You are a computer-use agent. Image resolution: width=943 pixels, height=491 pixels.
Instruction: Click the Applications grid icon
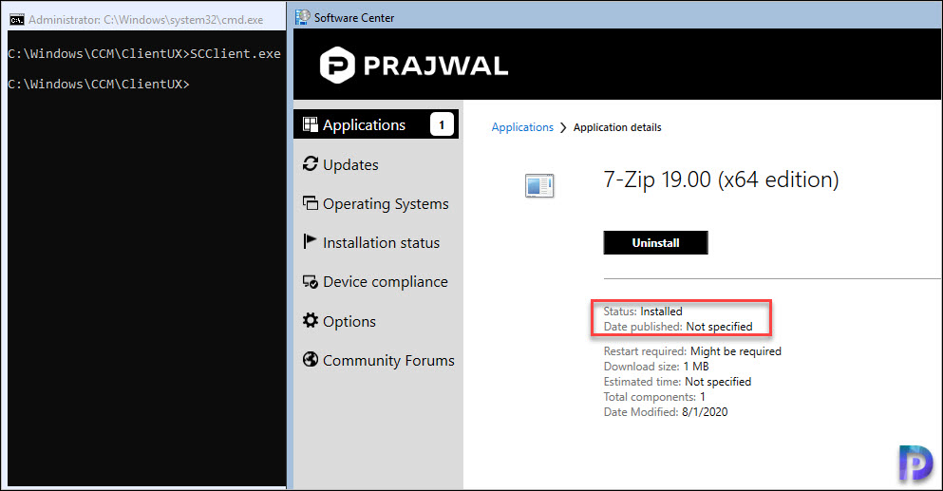tap(311, 124)
